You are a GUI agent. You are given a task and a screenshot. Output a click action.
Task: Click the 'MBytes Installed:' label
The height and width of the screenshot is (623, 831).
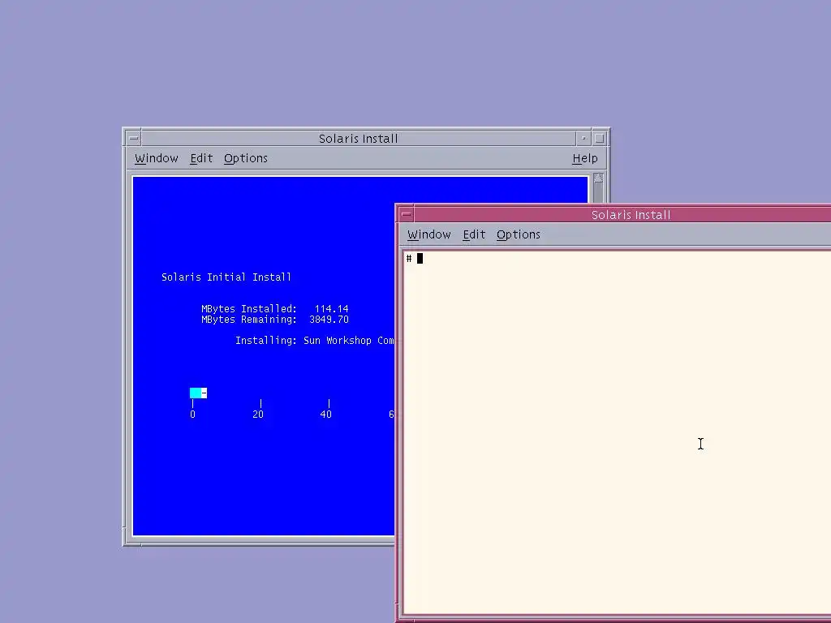[x=249, y=308]
